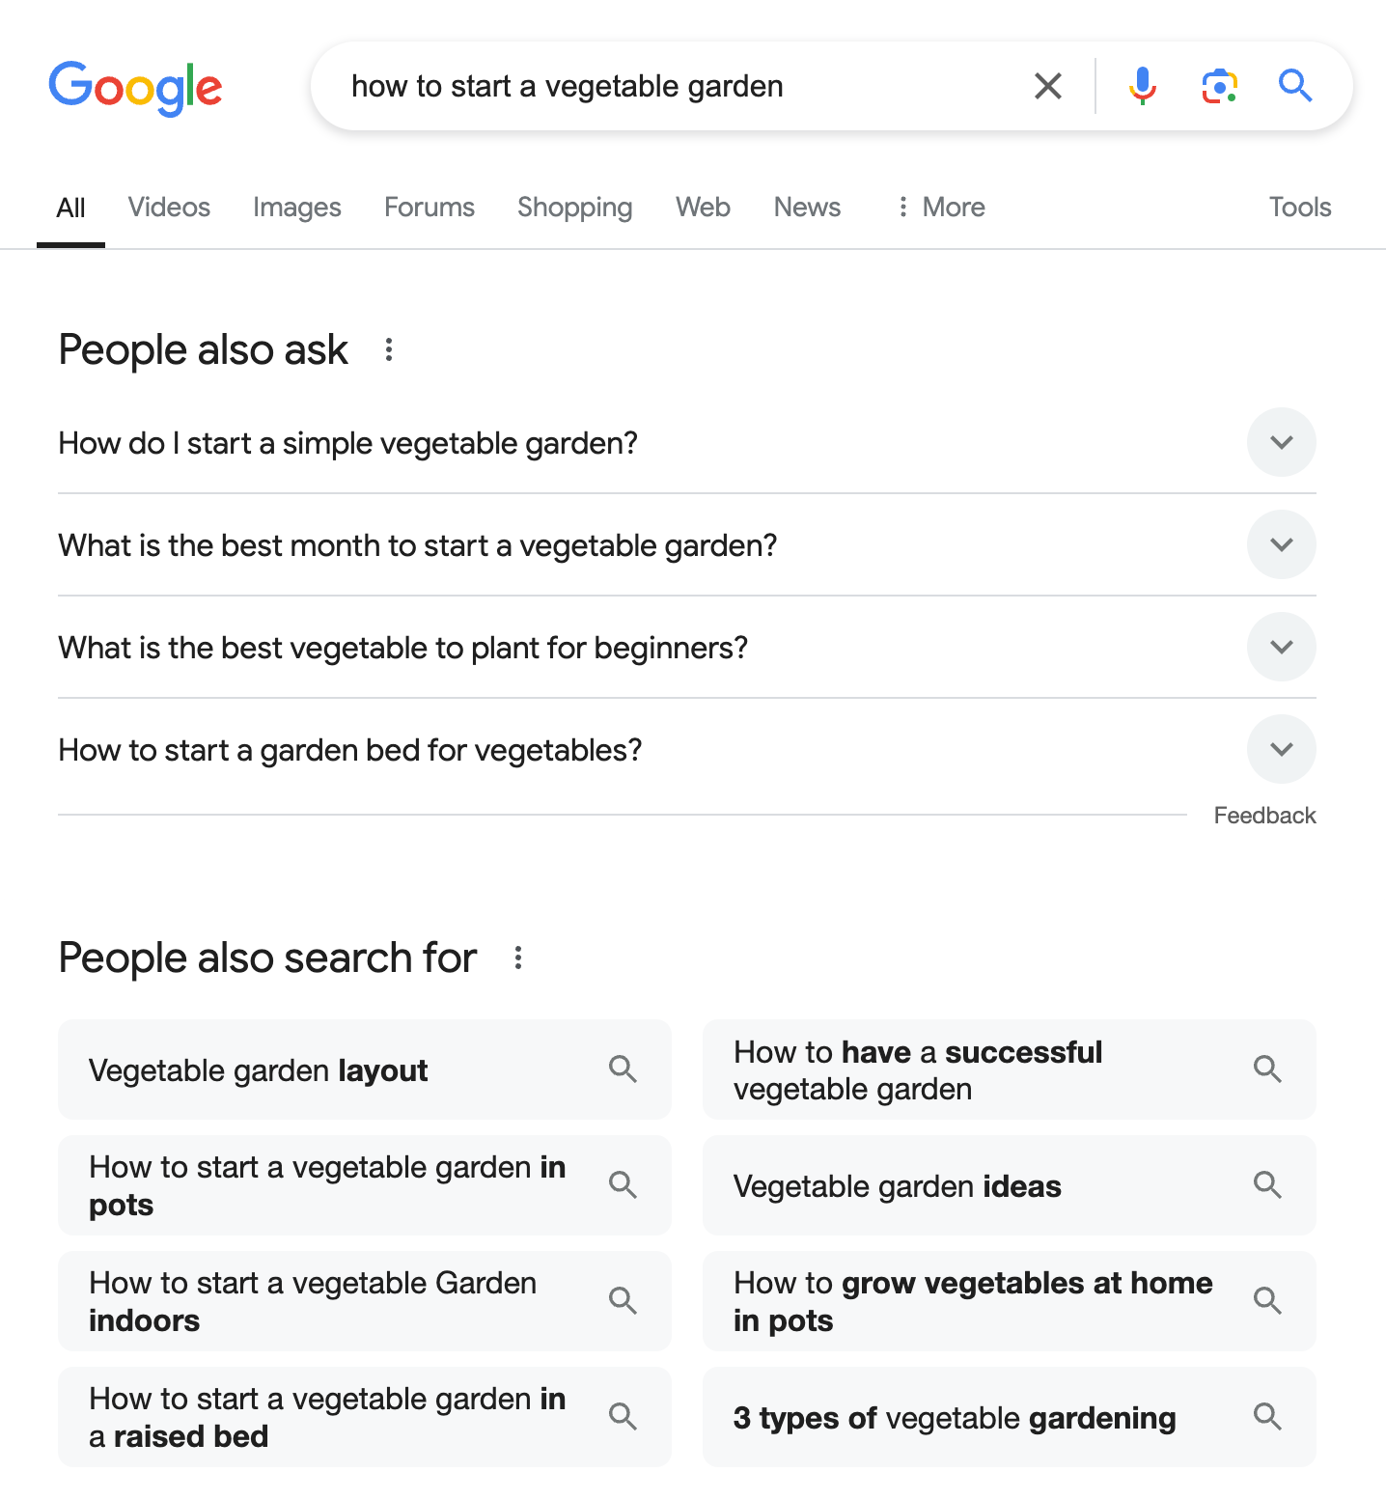Screen dimensions: 1386x1499
Task: Open the three-dot menu beside People also search for
Action: click(518, 958)
